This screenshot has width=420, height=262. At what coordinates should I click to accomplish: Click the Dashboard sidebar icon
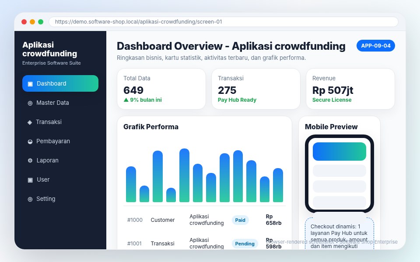click(x=30, y=84)
